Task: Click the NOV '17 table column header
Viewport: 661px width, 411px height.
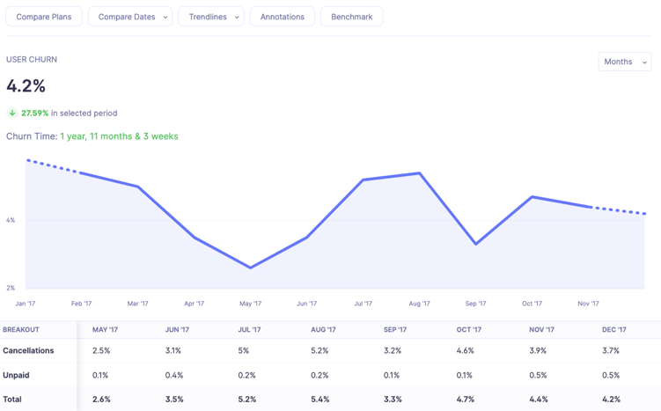Action: (541, 330)
